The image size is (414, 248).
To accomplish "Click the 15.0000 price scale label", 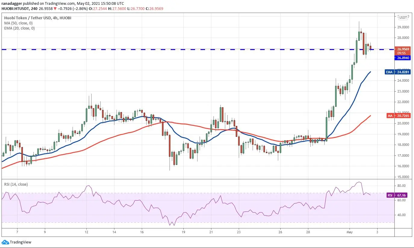I will pos(403,177).
